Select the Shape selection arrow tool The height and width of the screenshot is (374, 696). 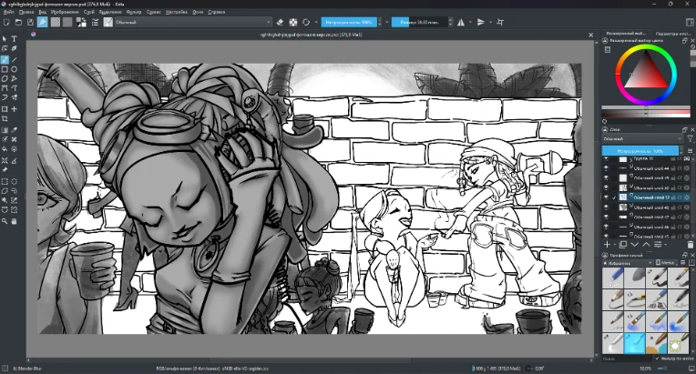[5, 39]
